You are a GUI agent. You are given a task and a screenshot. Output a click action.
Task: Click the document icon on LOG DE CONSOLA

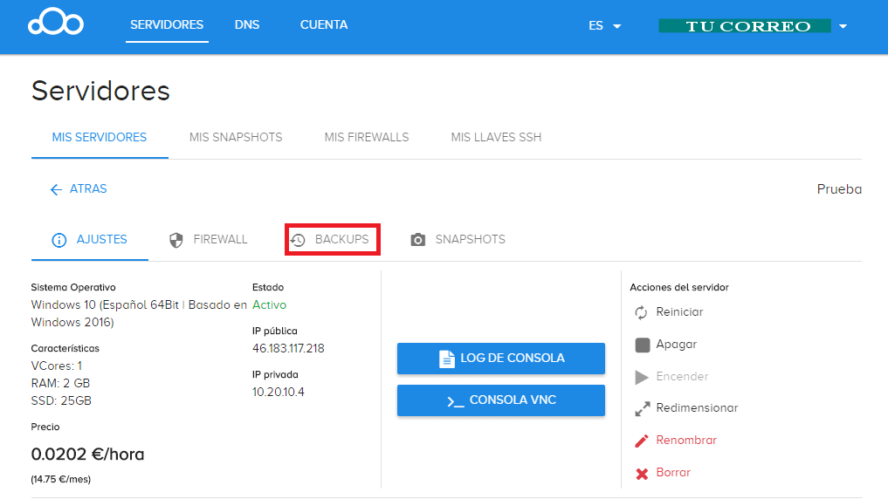(x=447, y=359)
